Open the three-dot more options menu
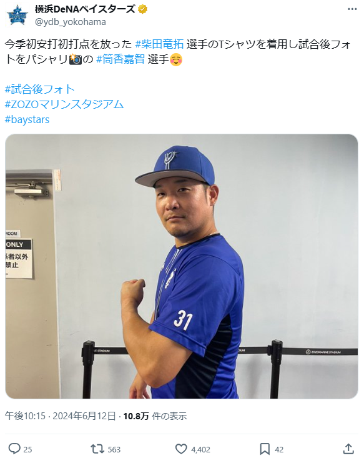This screenshot has width=364, height=463. (x=352, y=9)
